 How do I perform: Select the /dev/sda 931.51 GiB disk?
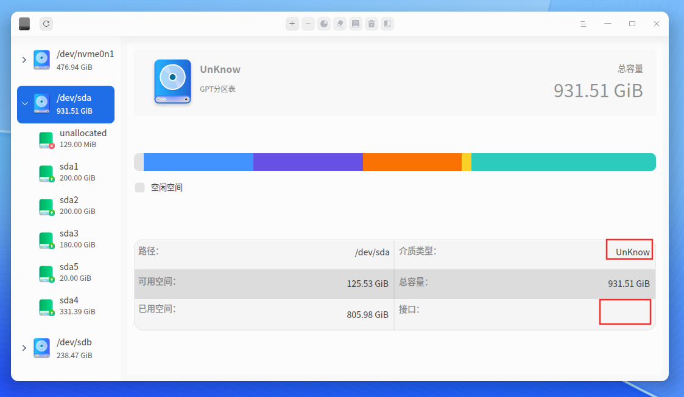click(x=66, y=105)
